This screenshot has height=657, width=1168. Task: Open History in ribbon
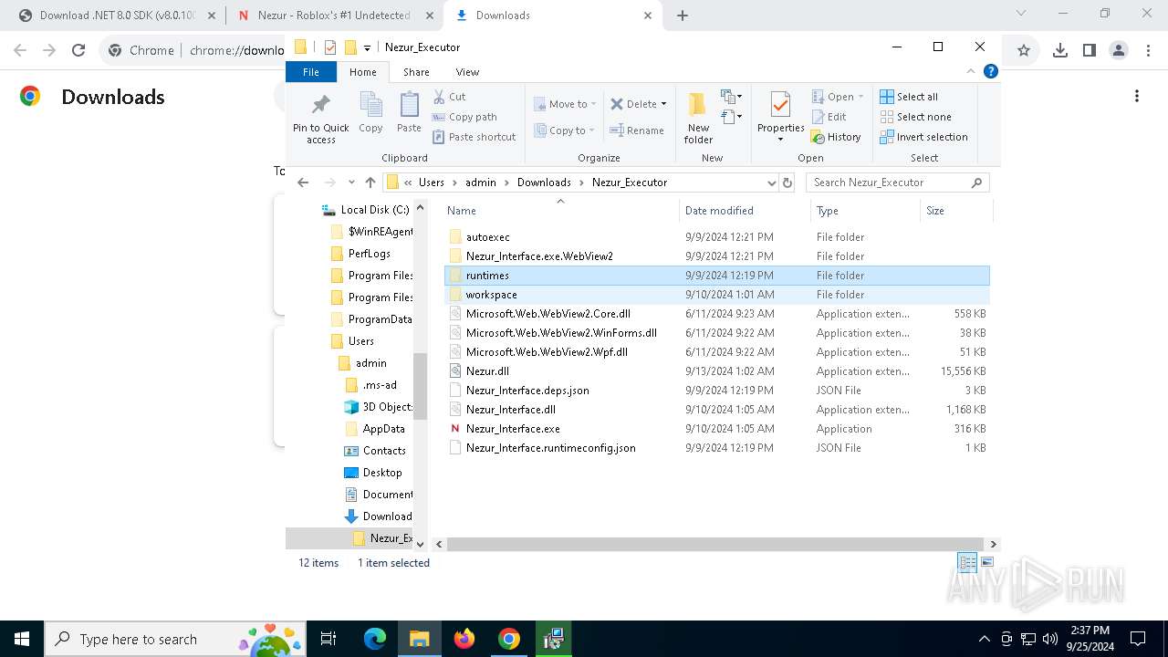tap(836, 137)
